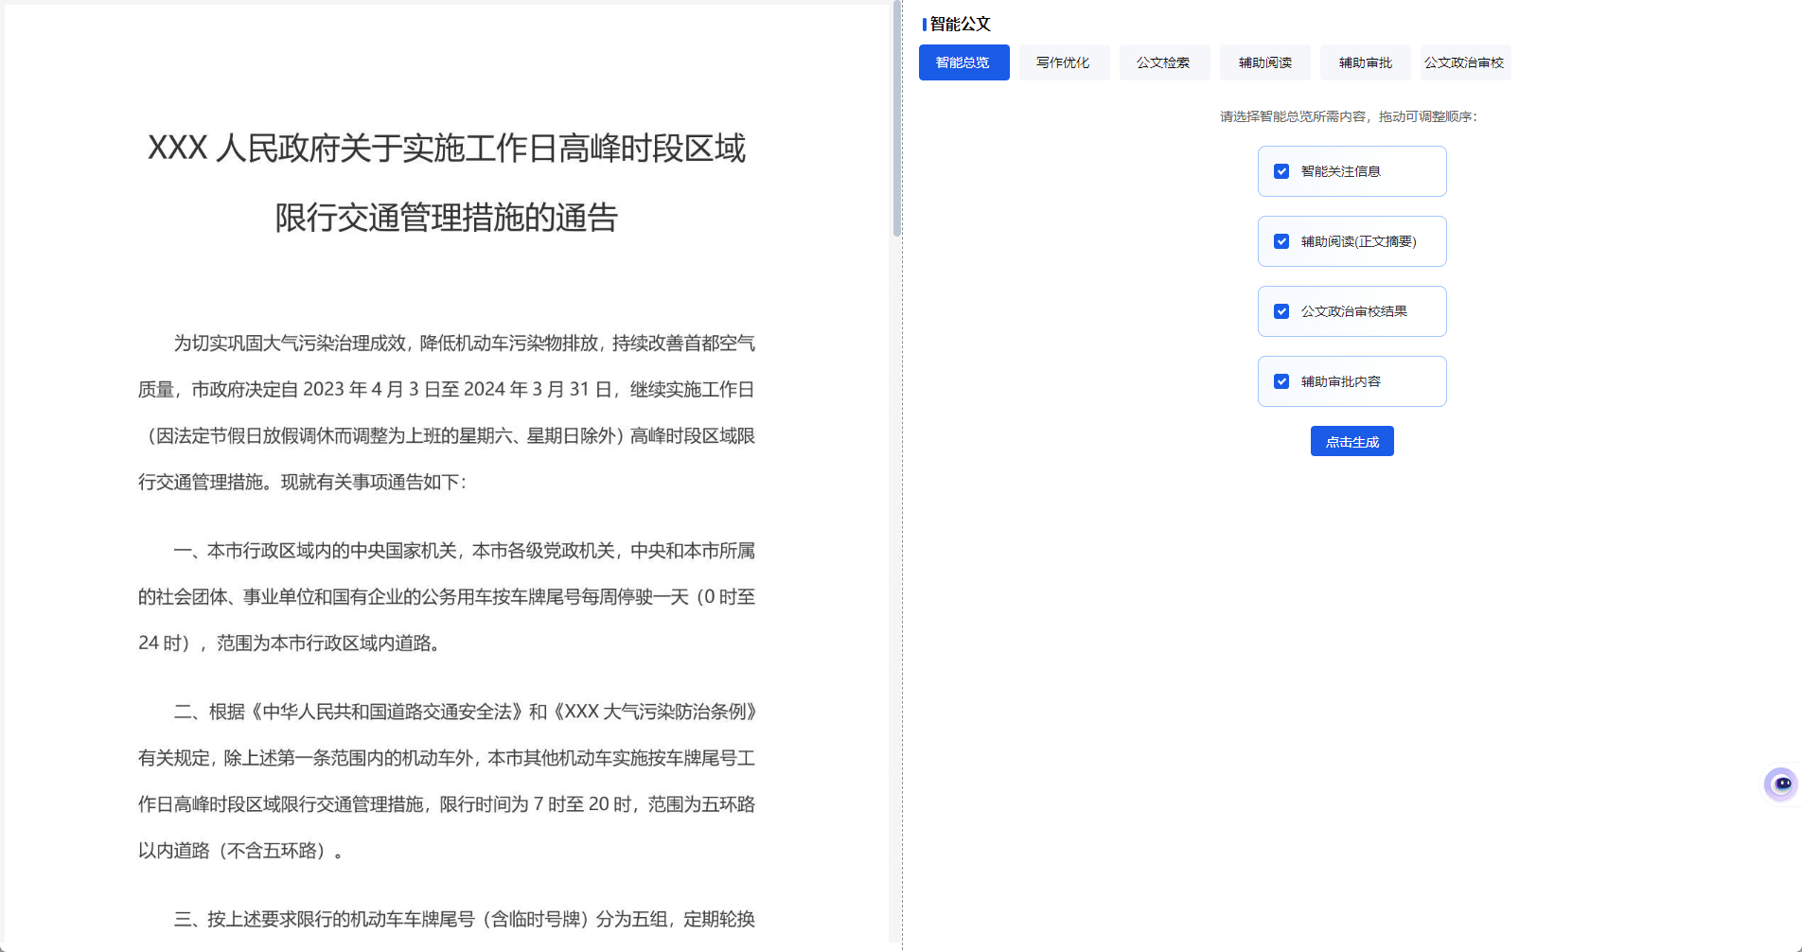This screenshot has height=952, width=1802.
Task: Click the 点击生成 button
Action: point(1351,441)
